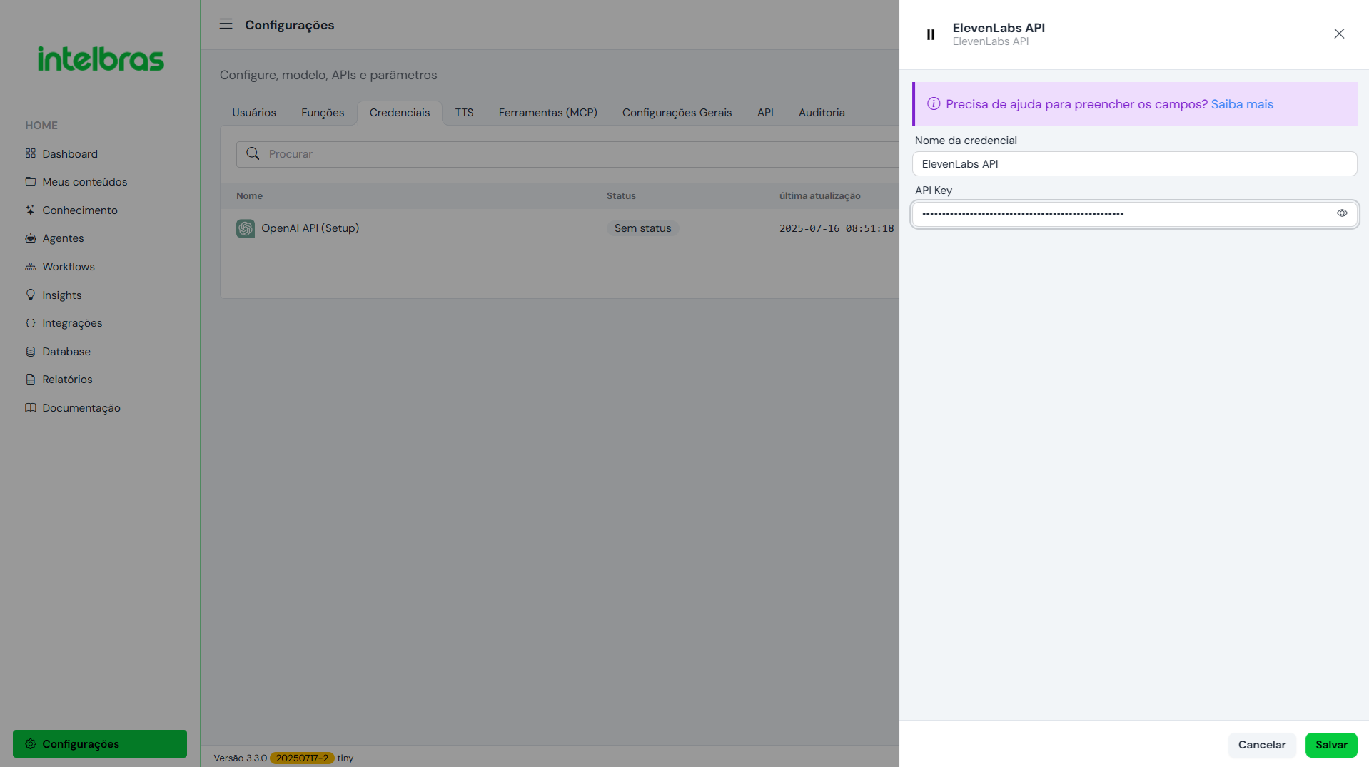Click the Conhecimento sparkle icon

(30, 210)
